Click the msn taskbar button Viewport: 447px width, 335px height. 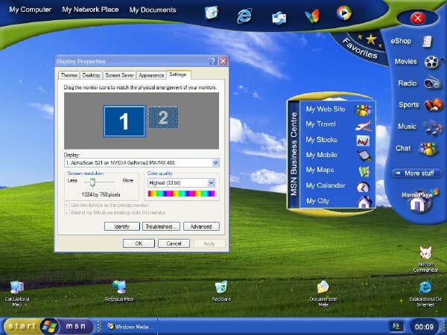pos(75,326)
